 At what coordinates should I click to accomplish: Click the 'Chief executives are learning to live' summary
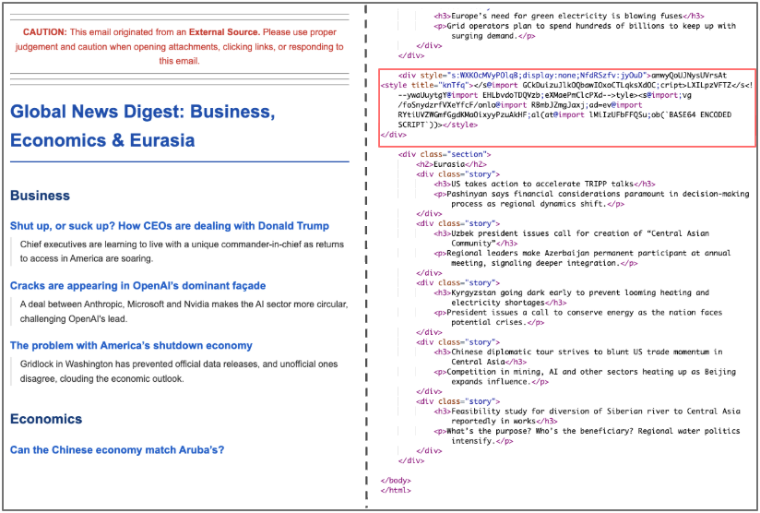point(182,251)
